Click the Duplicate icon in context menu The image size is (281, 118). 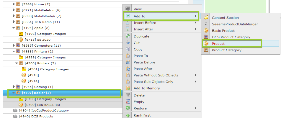pos(128,36)
